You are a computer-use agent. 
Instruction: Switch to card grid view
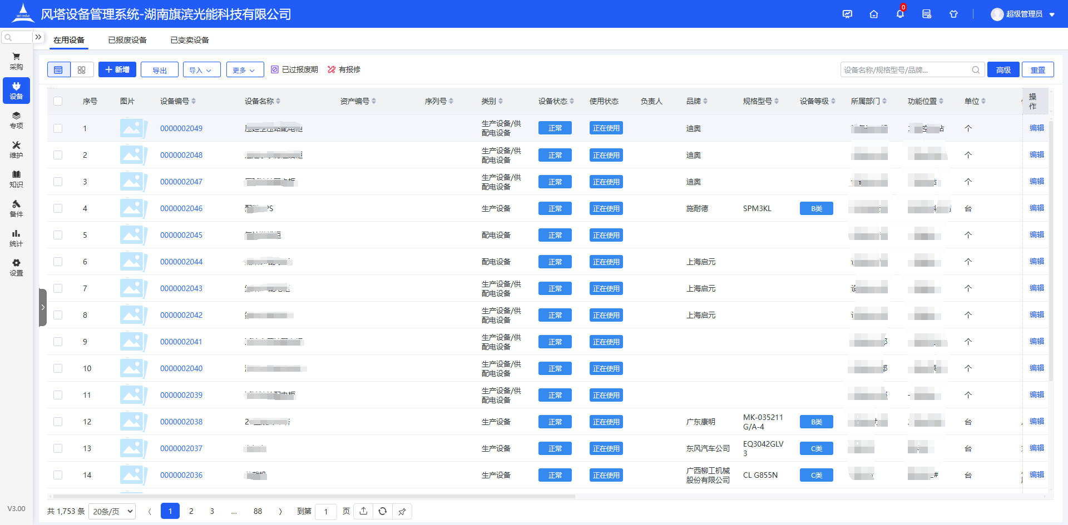(82, 70)
